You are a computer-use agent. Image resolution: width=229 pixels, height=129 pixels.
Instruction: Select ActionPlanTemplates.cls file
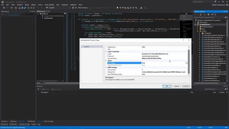pyautogui.click(x=211, y=76)
